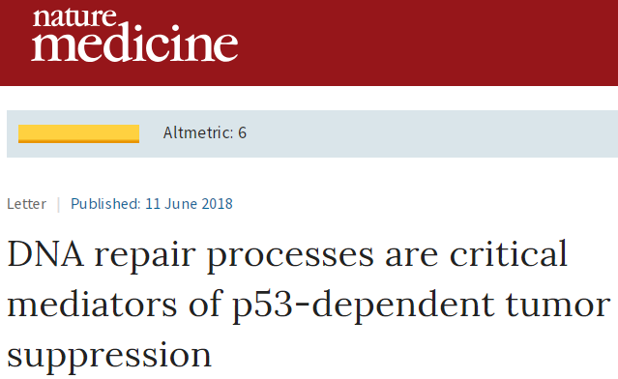Click the divider between Letter and Published
The width and height of the screenshot is (618, 379).
[x=58, y=204]
